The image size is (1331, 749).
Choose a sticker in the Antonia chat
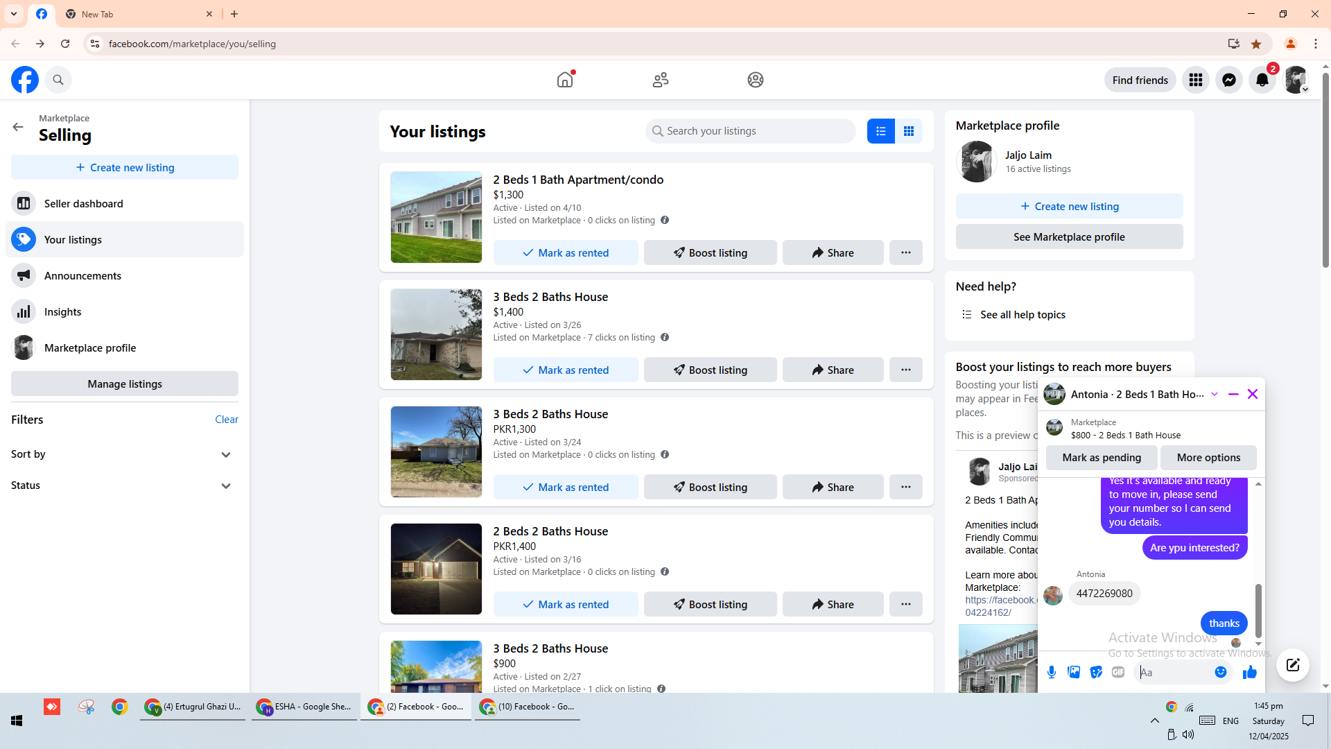[1096, 672]
